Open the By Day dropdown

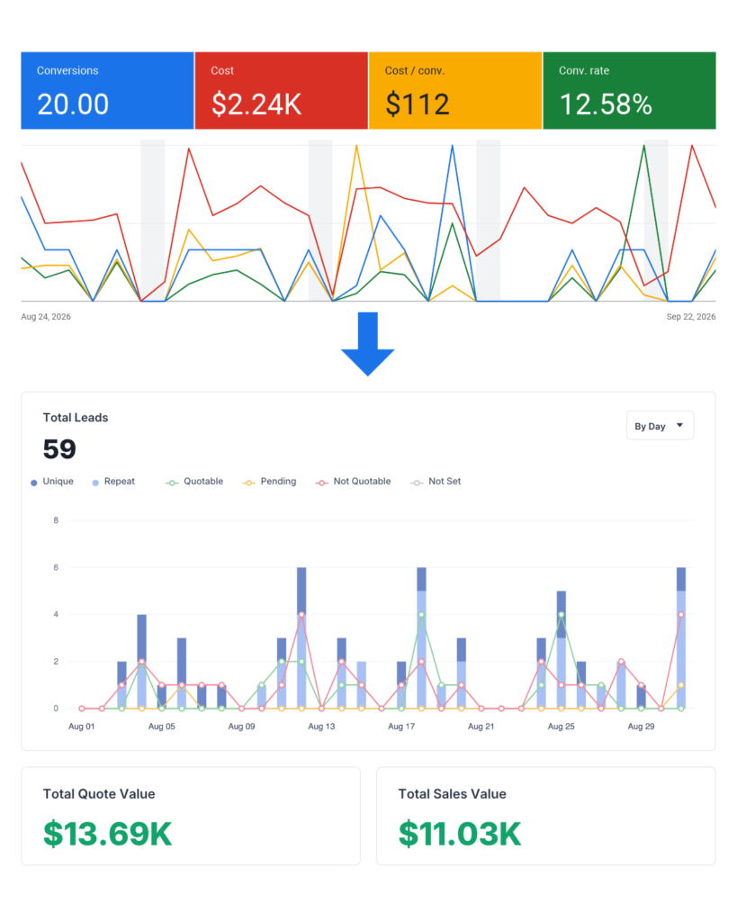point(660,425)
